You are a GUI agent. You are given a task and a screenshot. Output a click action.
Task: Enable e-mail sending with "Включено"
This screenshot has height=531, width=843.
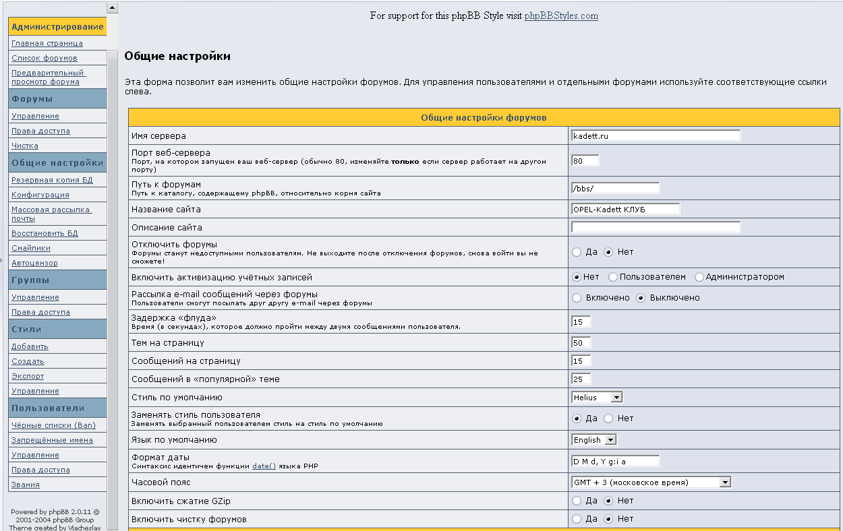coord(577,298)
